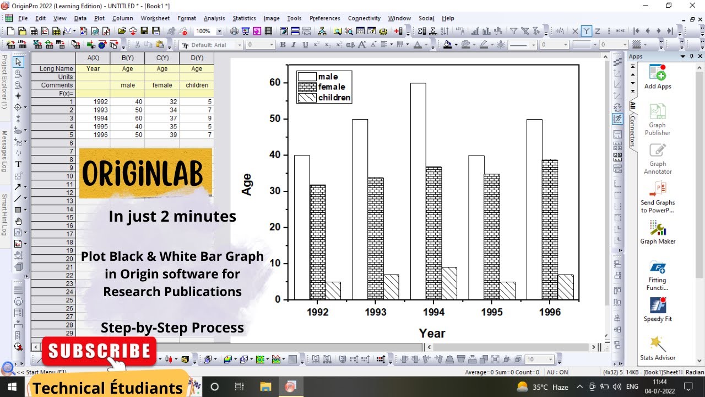This screenshot has width=705, height=397.
Task: Select the Pointer tool
Action: [18, 61]
